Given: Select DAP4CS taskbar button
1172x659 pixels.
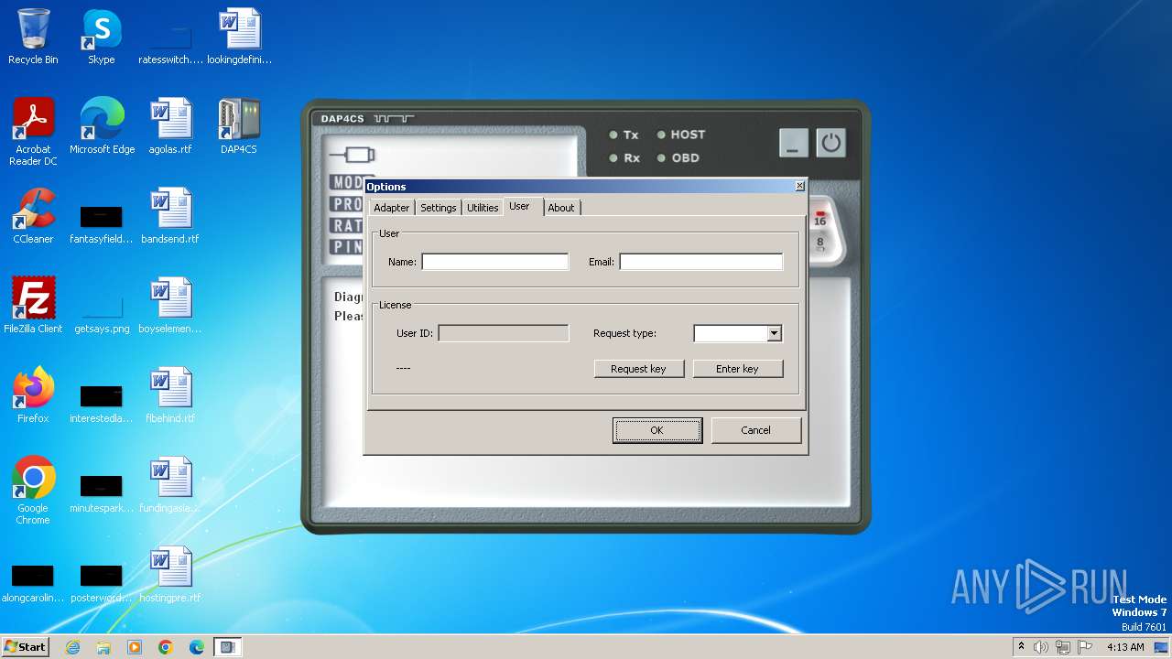Looking at the screenshot, I should 227,647.
